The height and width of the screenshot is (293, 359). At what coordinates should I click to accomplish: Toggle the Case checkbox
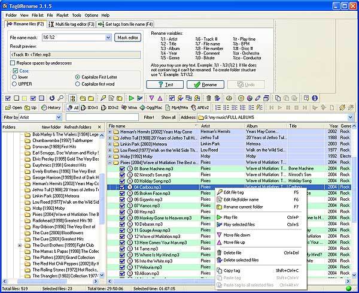pyautogui.click(x=16, y=71)
